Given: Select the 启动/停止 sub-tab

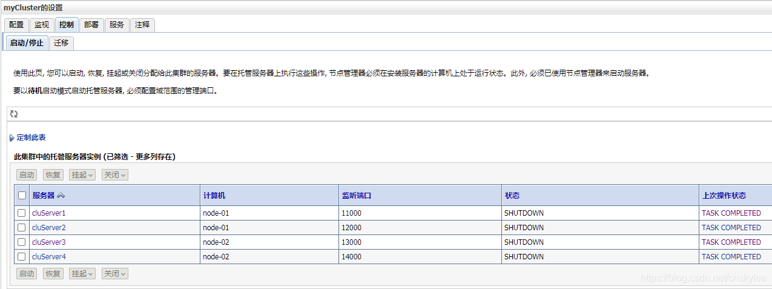Looking at the screenshot, I should pyautogui.click(x=27, y=43).
